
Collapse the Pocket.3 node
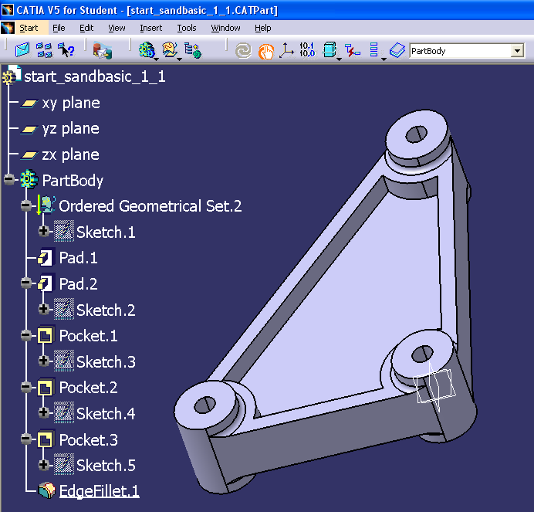[x=26, y=439]
